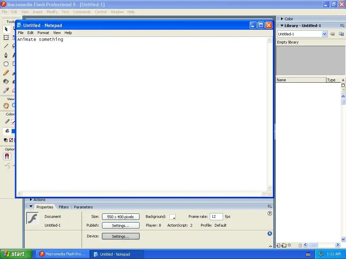346x259 pixels.
Task: Open Publish Settings button
Action: (x=121, y=226)
